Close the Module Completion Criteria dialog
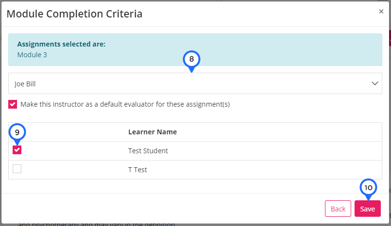This screenshot has height=226, width=391. click(381, 11)
